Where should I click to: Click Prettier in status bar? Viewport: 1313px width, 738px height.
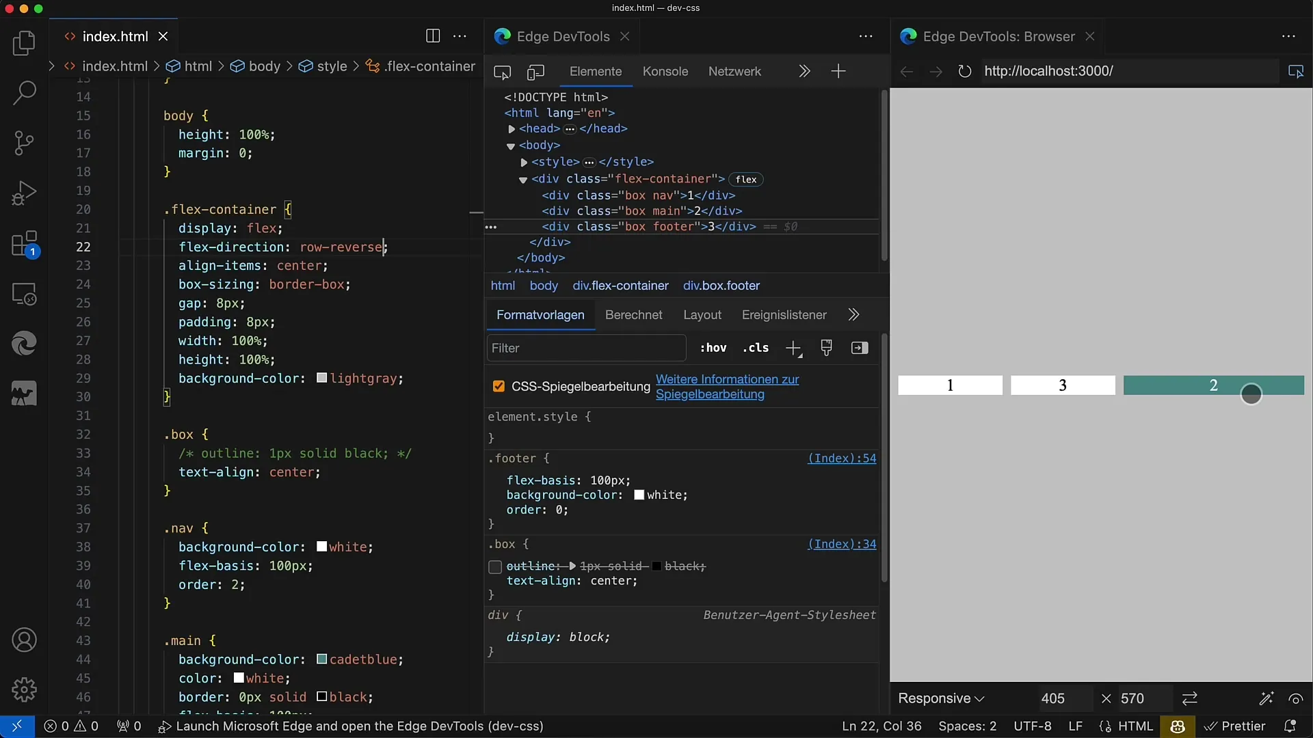tap(1234, 726)
